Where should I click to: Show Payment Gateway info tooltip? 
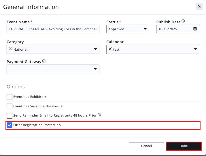[44, 61]
